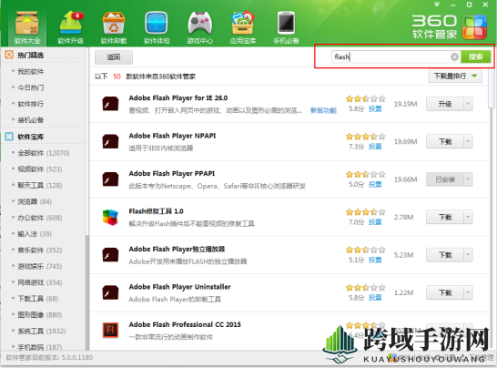The height and width of the screenshot is (368, 497).
Task: Click the green 搜索 button
Action: click(475, 56)
